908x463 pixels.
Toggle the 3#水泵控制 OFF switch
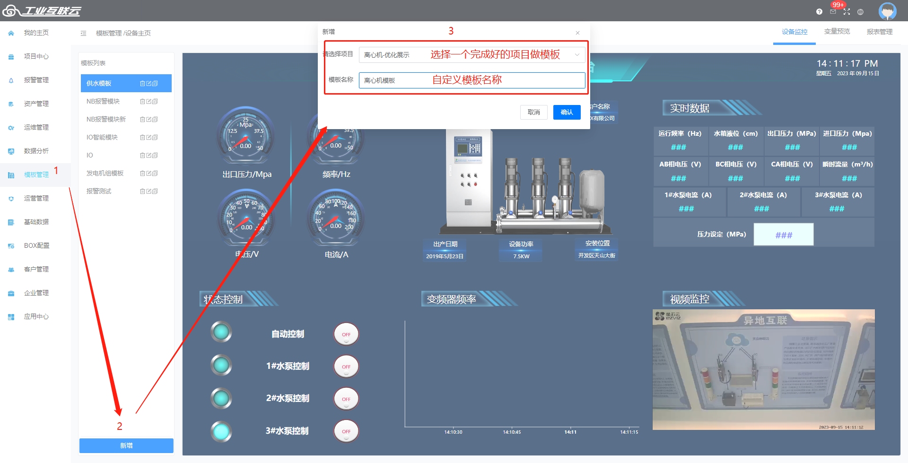tap(346, 431)
